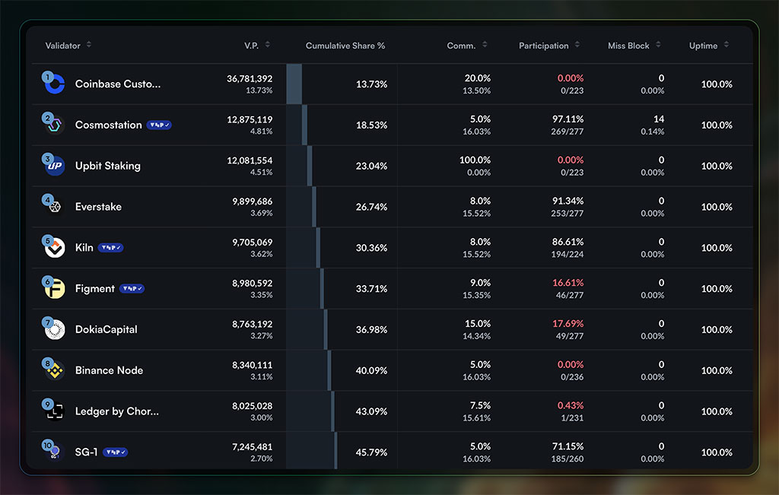Viewport: 779px width, 495px height.
Task: Open the Upbit Staking validator name
Action: (x=108, y=166)
